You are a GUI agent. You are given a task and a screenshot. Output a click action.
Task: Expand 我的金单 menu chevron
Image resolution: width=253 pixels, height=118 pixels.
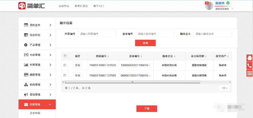pos(50,25)
